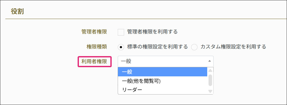Click the option list's scroll down arrow
287x105 pixels.
click(210, 91)
